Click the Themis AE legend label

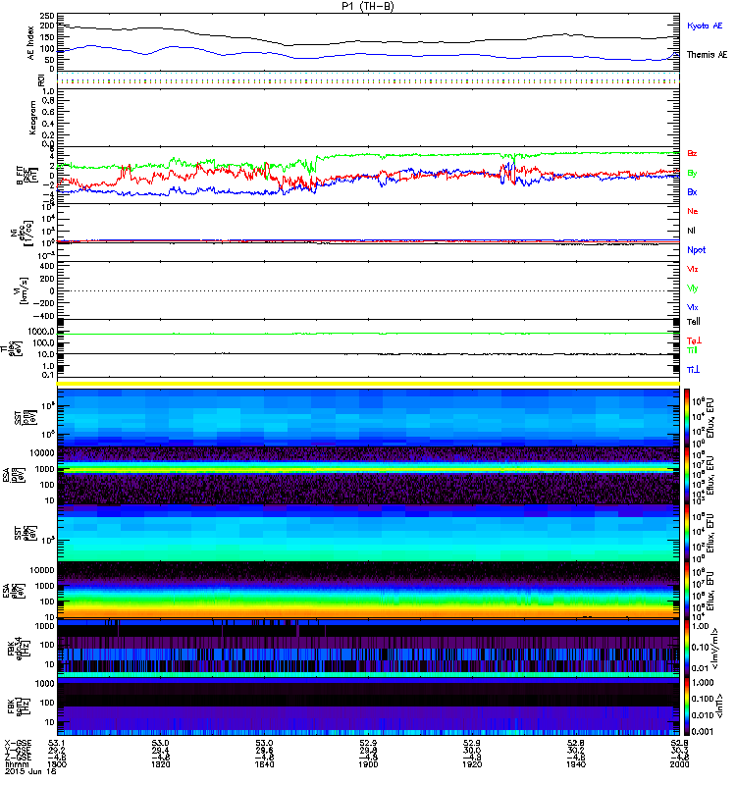(707, 55)
